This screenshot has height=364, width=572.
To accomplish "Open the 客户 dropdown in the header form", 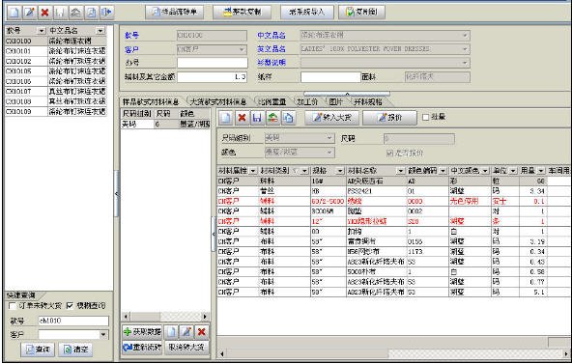I will coord(242,49).
